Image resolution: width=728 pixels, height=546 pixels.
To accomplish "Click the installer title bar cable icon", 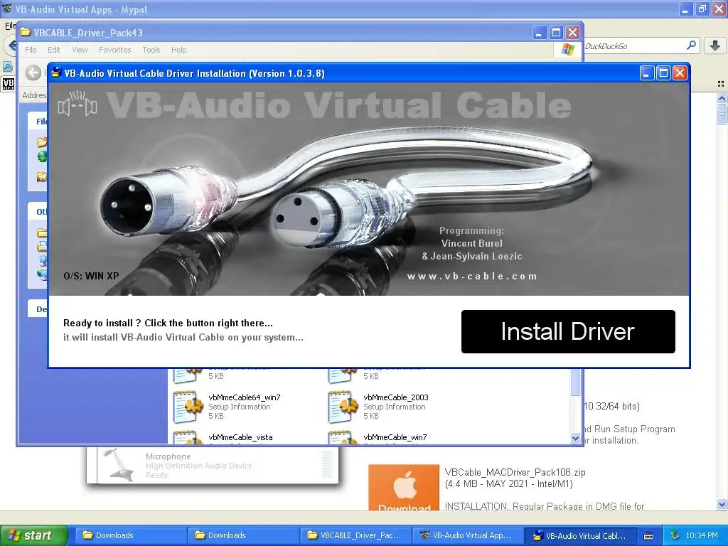I will click(x=56, y=73).
